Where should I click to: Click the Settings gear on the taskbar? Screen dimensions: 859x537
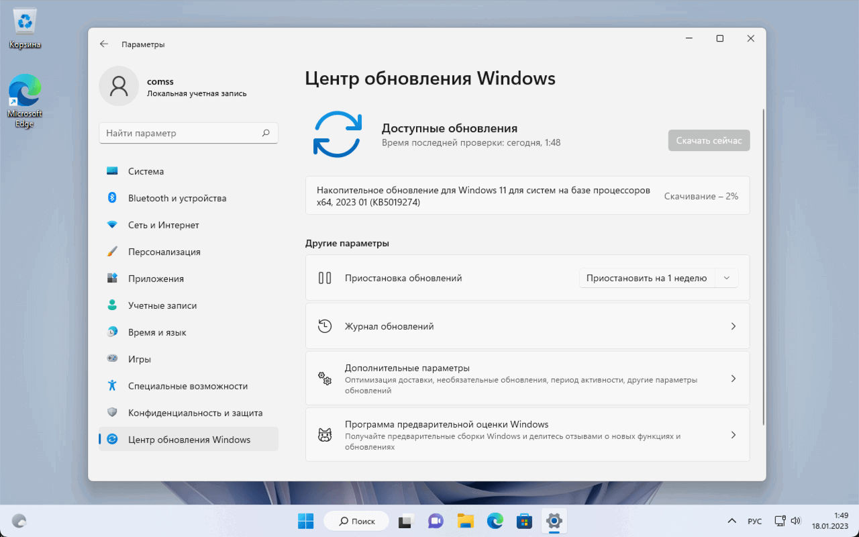point(554,521)
